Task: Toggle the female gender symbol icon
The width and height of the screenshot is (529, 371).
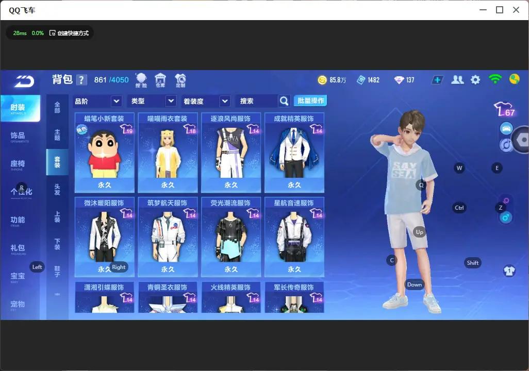Action: point(506,200)
